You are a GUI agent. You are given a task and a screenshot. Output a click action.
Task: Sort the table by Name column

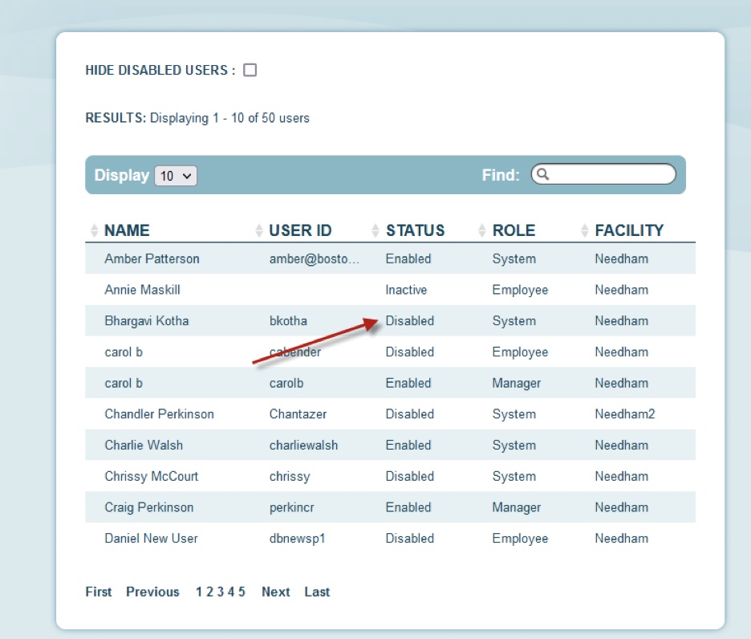pyautogui.click(x=95, y=230)
